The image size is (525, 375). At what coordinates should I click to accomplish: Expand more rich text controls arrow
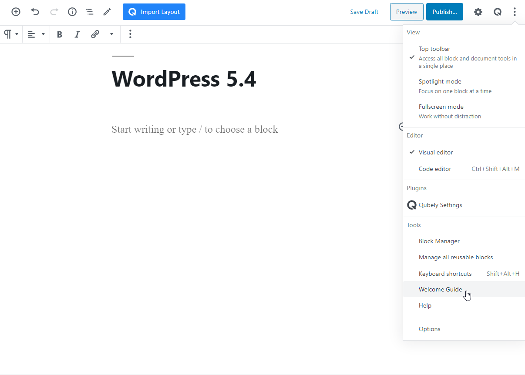click(x=111, y=34)
